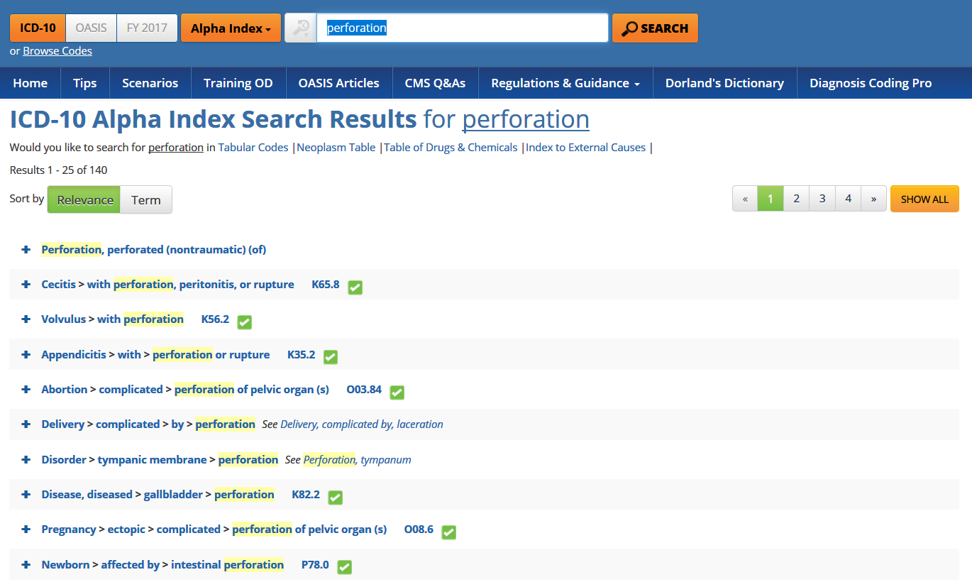Go to Dorland's Dictionary tab
972x587 pixels.
(x=724, y=83)
